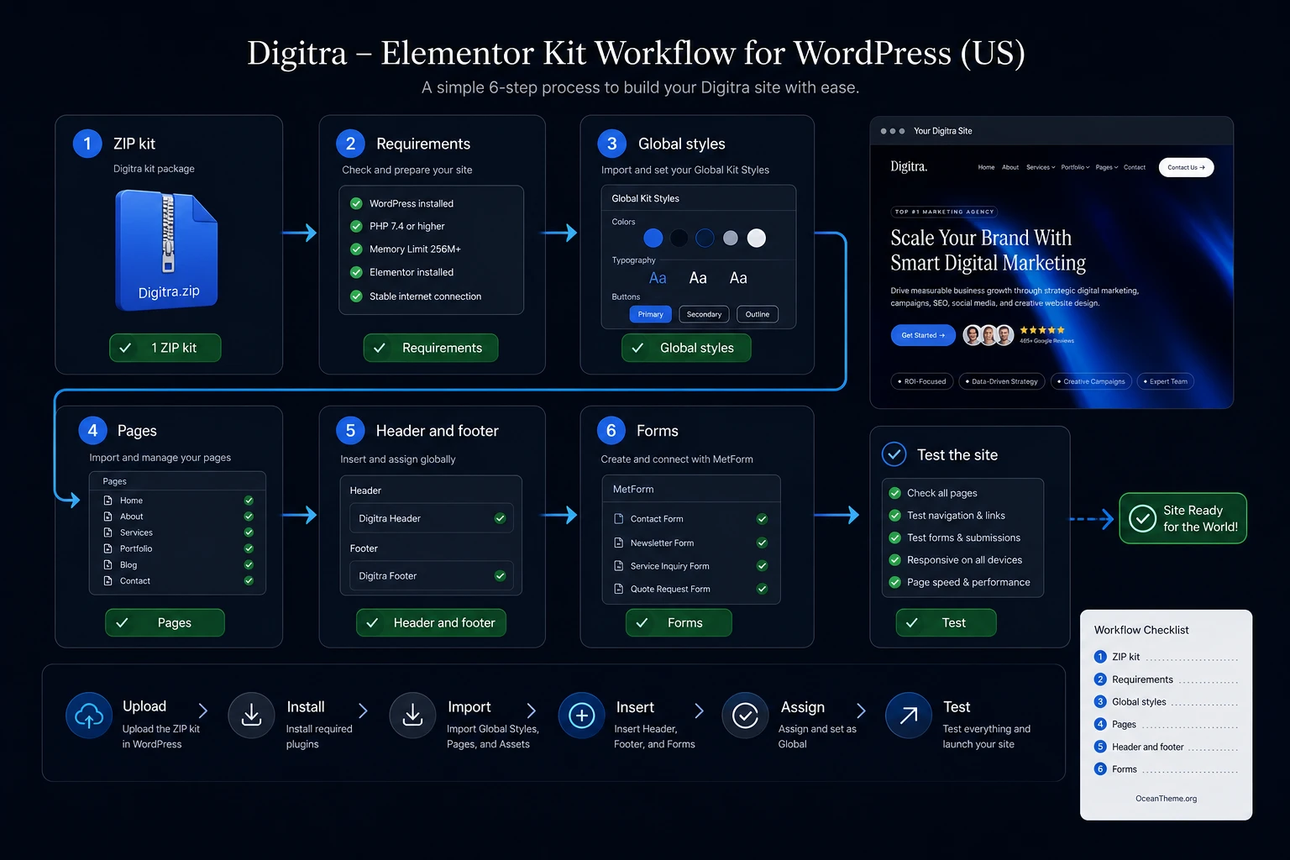This screenshot has height=860, width=1290.
Task: Click the Site Ready checkmark icon
Action: (x=1142, y=518)
